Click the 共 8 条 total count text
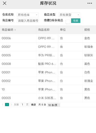Viewport: 96px width, 133px height. (42, 105)
